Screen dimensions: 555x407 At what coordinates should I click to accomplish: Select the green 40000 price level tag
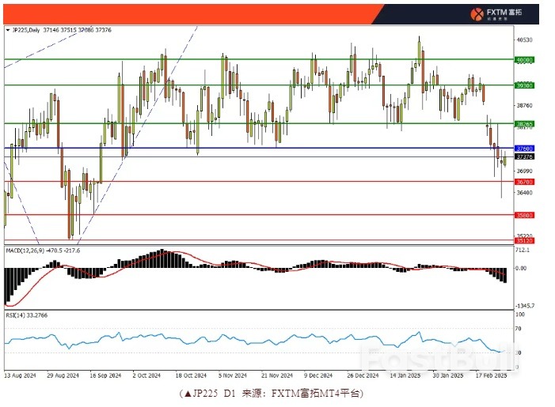tap(523, 59)
